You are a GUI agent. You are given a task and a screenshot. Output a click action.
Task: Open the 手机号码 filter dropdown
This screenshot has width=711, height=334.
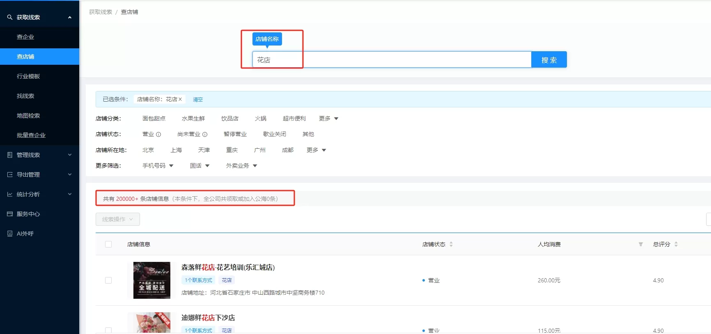[x=158, y=166]
